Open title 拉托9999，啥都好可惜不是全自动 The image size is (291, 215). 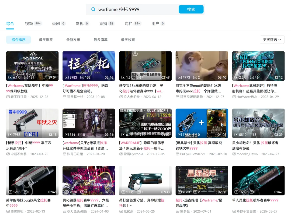(85, 89)
